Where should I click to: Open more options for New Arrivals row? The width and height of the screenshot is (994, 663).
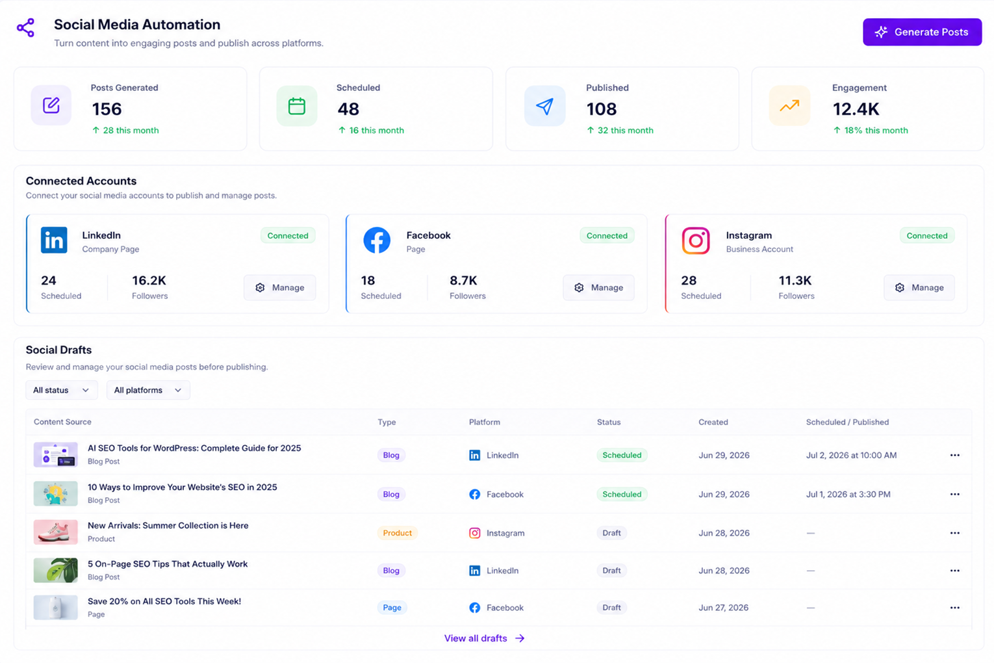(954, 533)
